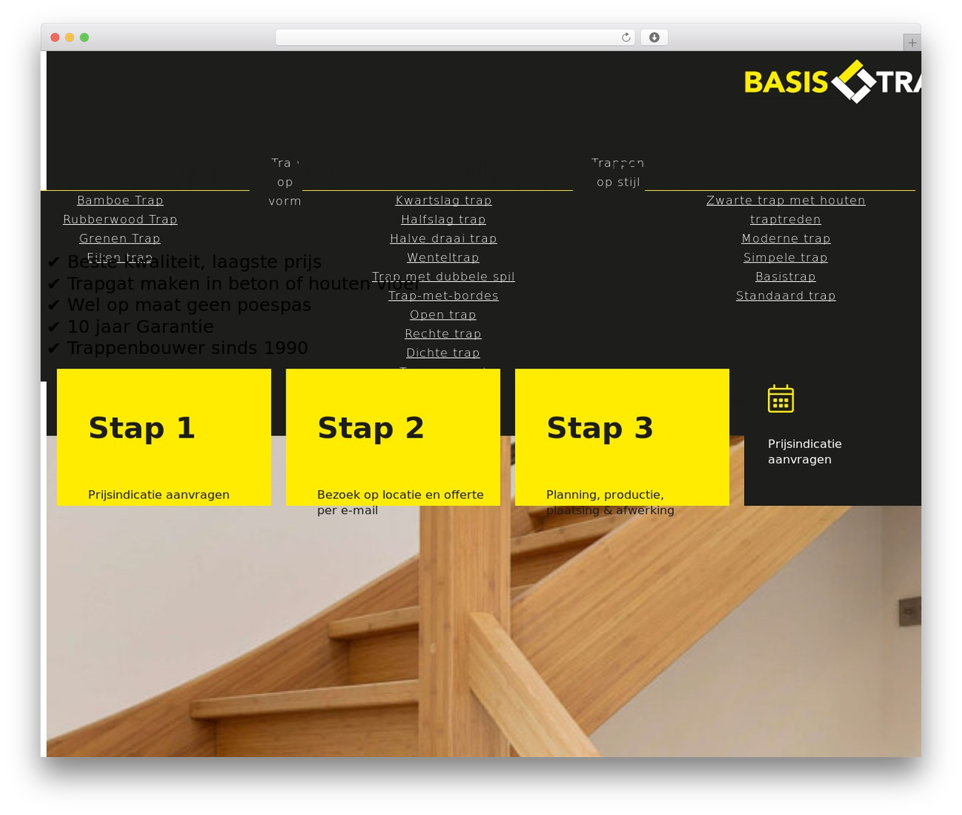Maximize window with the green button
Viewport: 962px width, 815px height.
coord(84,38)
